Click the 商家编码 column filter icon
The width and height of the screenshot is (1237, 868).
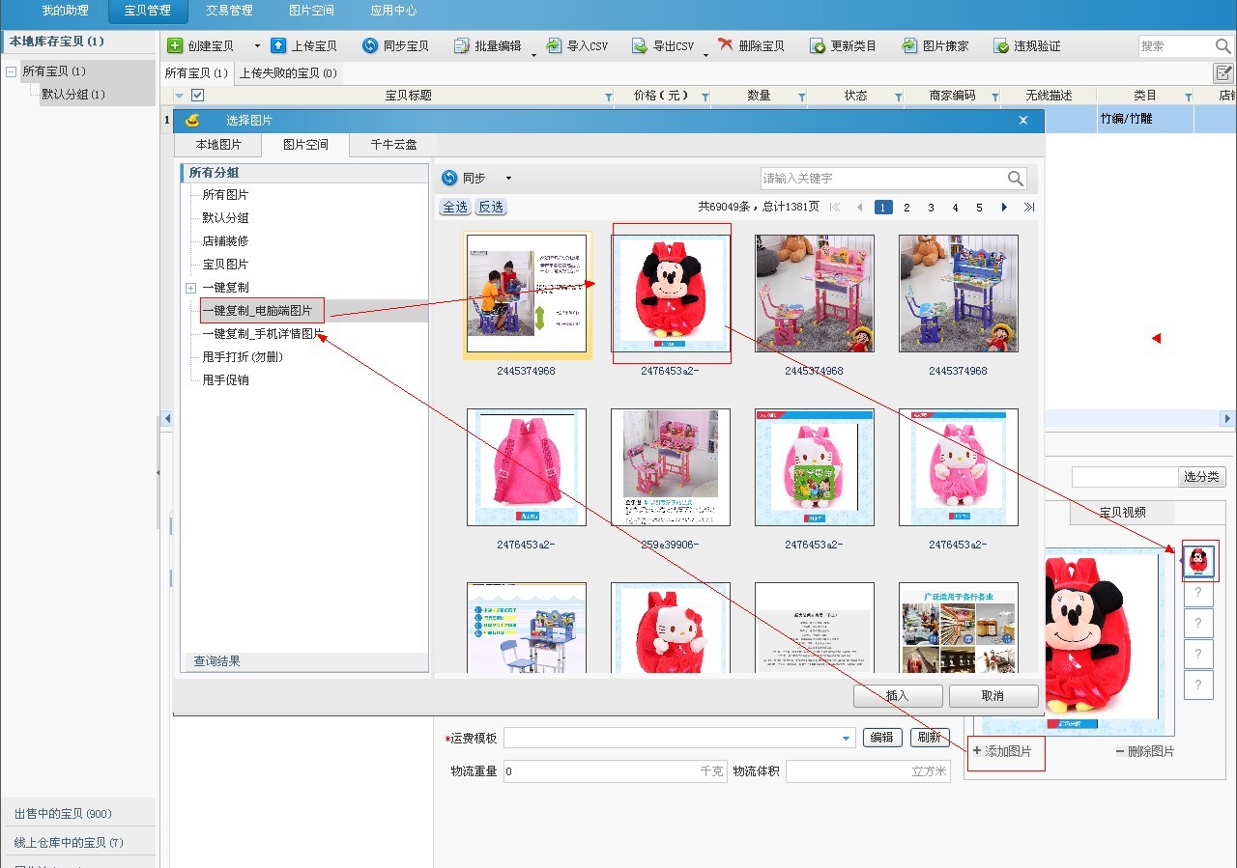click(994, 97)
